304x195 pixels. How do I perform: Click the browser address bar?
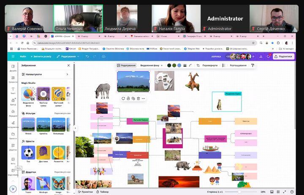coord(144,43)
